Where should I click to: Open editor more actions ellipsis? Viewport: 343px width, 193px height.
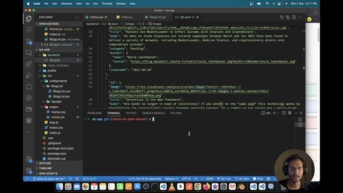coord(300,17)
